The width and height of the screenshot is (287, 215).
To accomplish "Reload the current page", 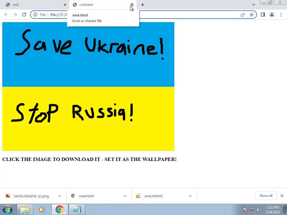I will 24,15.
